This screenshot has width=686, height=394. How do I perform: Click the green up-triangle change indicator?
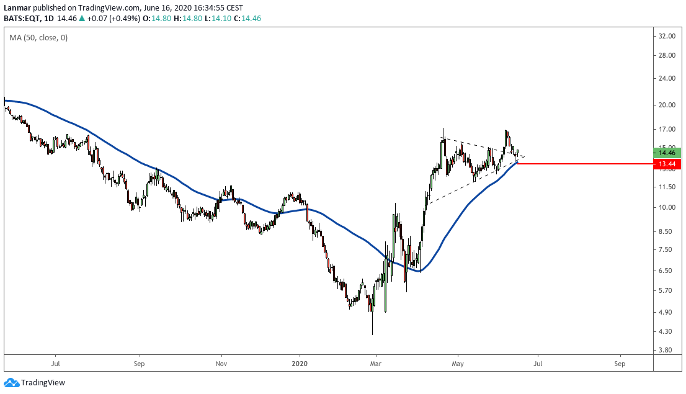click(x=81, y=19)
